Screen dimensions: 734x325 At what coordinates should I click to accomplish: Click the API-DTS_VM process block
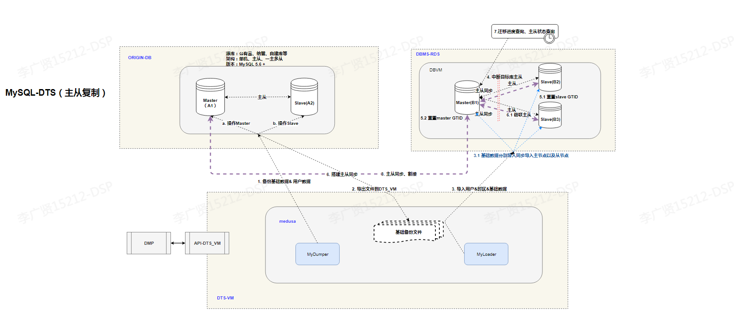[x=207, y=243]
